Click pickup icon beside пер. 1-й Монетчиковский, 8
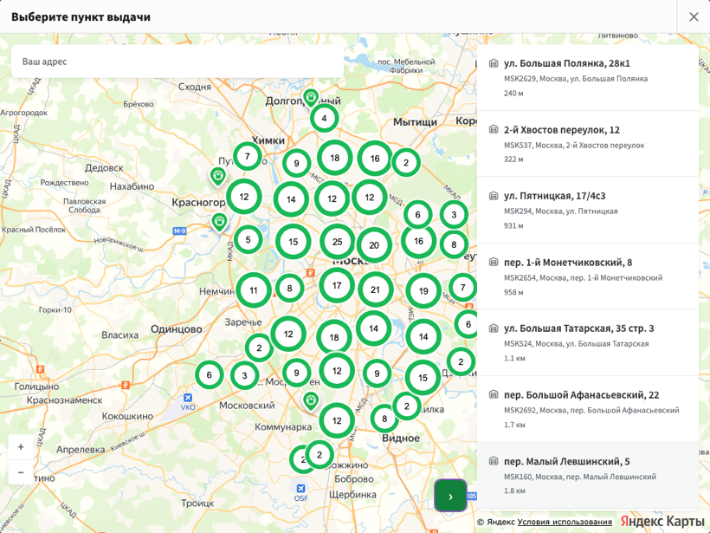 (494, 262)
